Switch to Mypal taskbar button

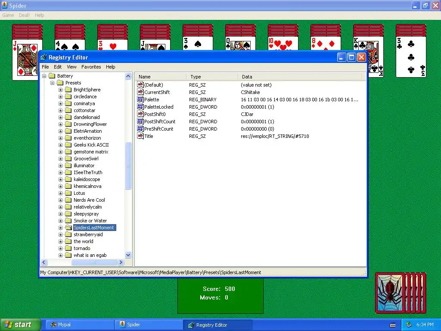click(79, 325)
